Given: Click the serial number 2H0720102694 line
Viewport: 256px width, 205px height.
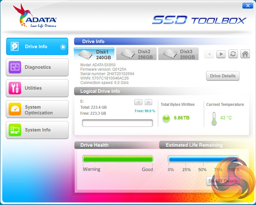Looking at the screenshot, I should tap(107, 74).
